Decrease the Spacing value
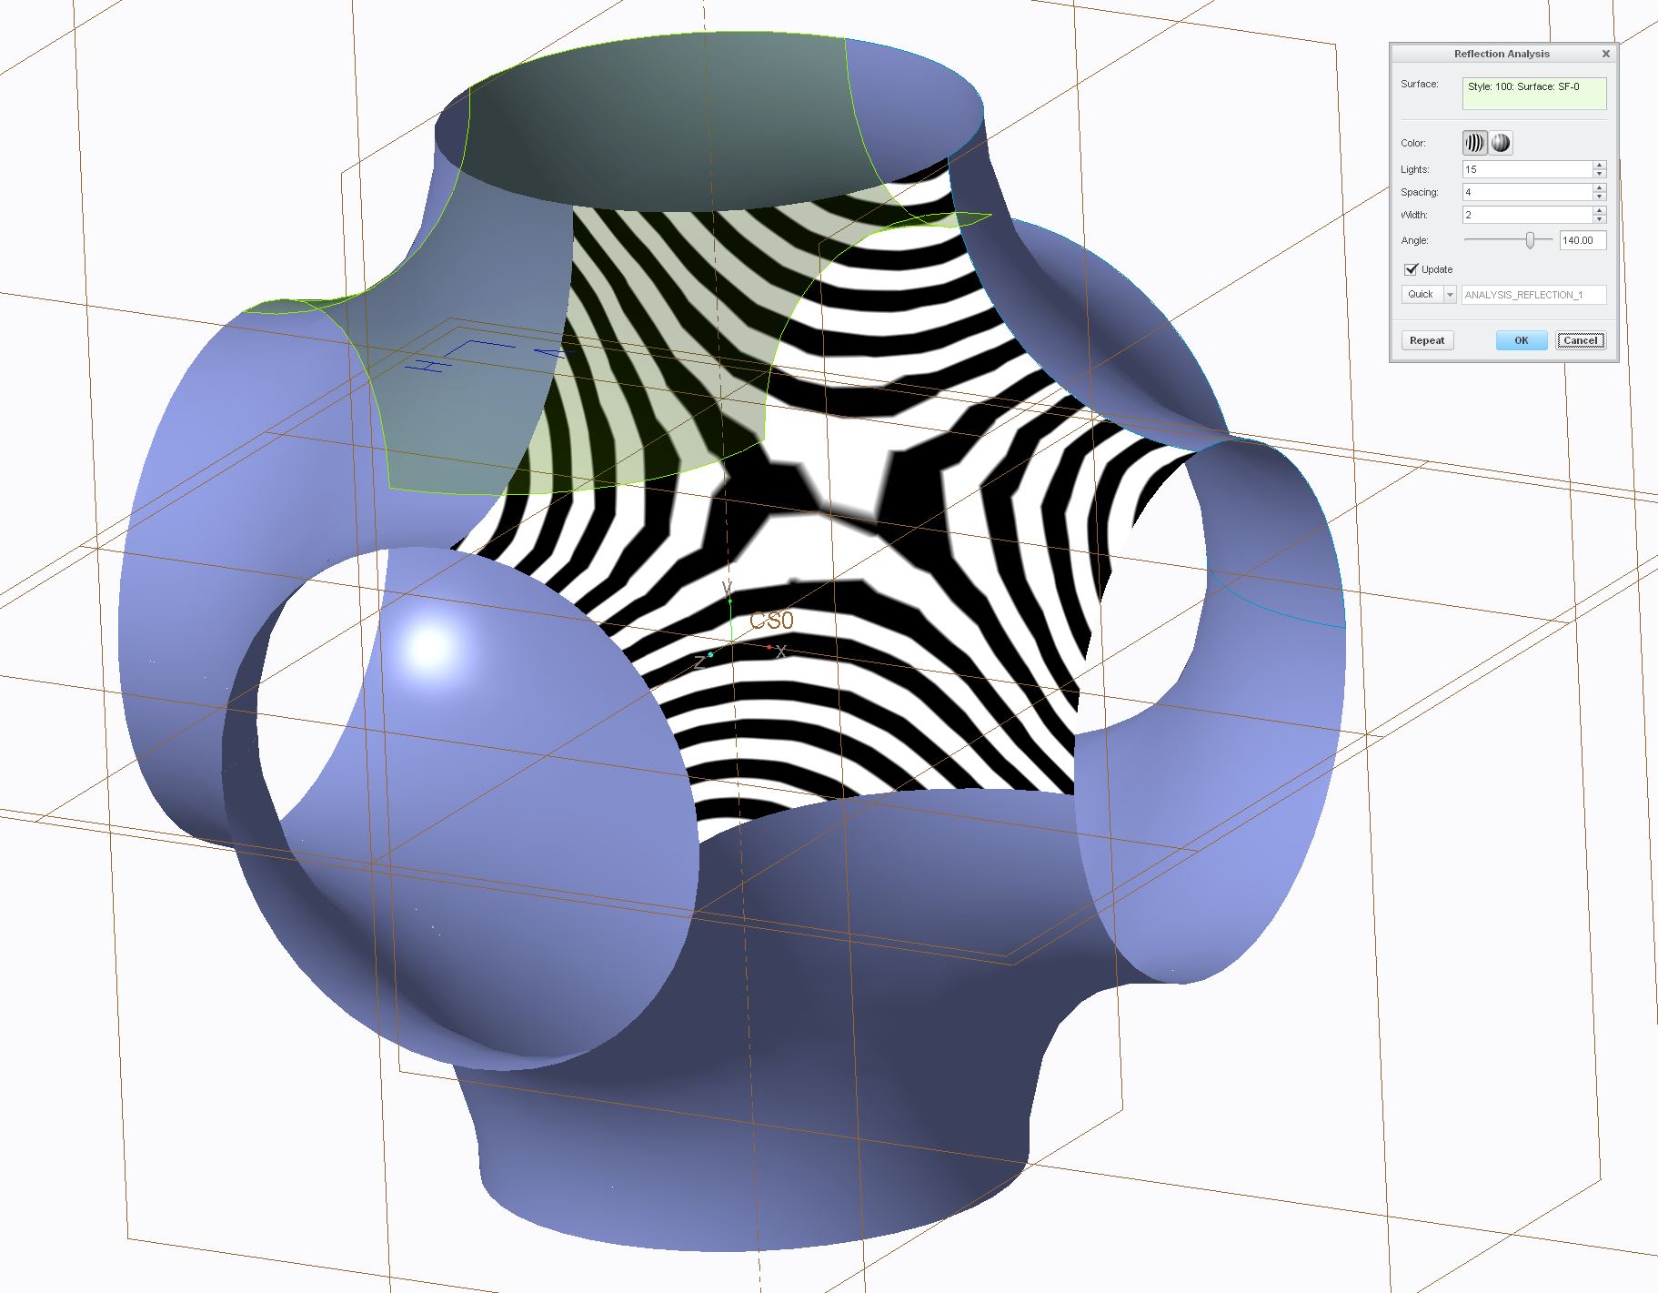This screenshot has height=1293, width=1658. pyautogui.click(x=1600, y=197)
